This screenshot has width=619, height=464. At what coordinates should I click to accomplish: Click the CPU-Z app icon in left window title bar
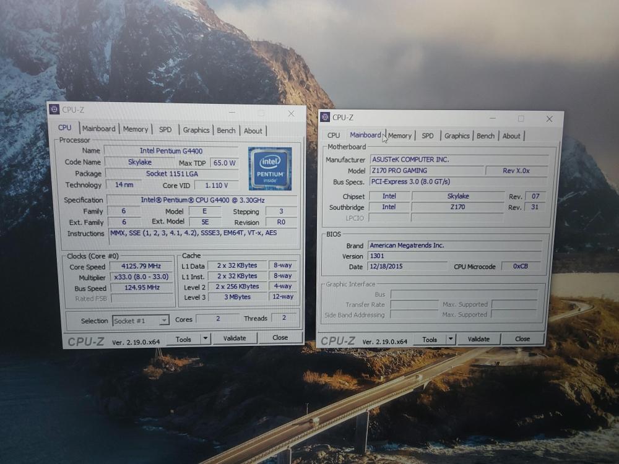pos(54,110)
